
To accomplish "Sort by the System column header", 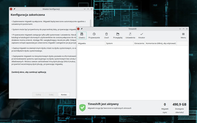I will click(119, 43).
